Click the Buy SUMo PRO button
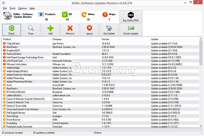204x136 pixels. (131, 17)
